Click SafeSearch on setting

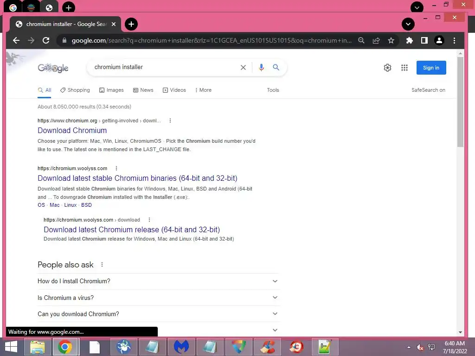[428, 90]
